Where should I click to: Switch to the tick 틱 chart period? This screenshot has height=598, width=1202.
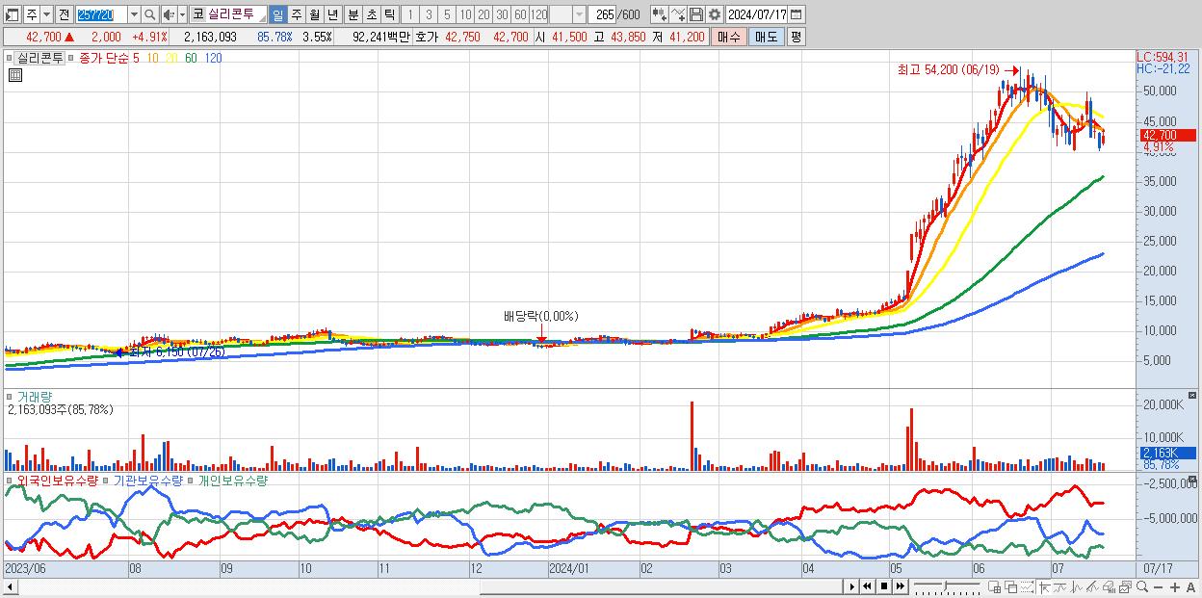pyautogui.click(x=389, y=14)
